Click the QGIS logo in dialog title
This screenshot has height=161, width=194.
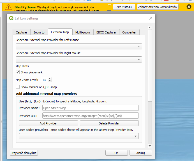click(11, 18)
